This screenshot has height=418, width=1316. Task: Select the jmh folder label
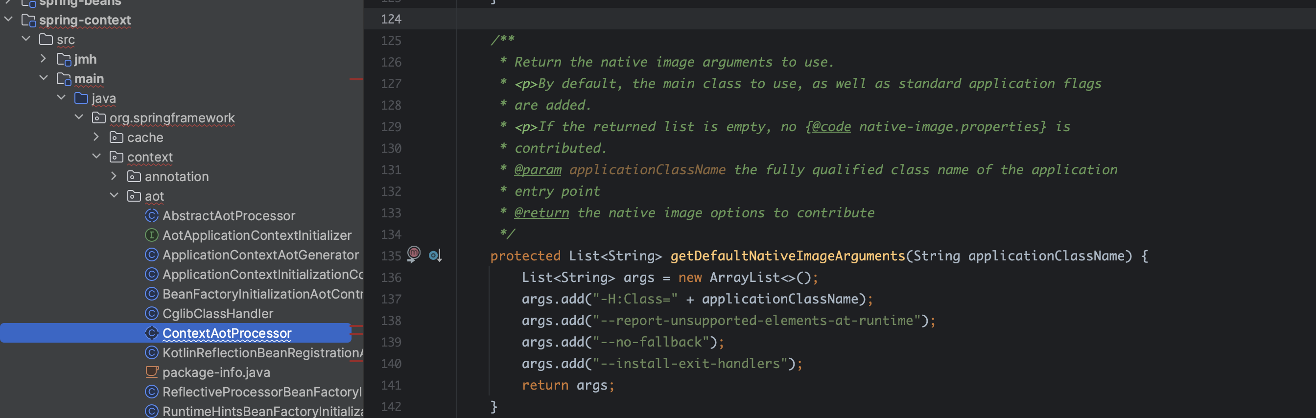(x=85, y=59)
